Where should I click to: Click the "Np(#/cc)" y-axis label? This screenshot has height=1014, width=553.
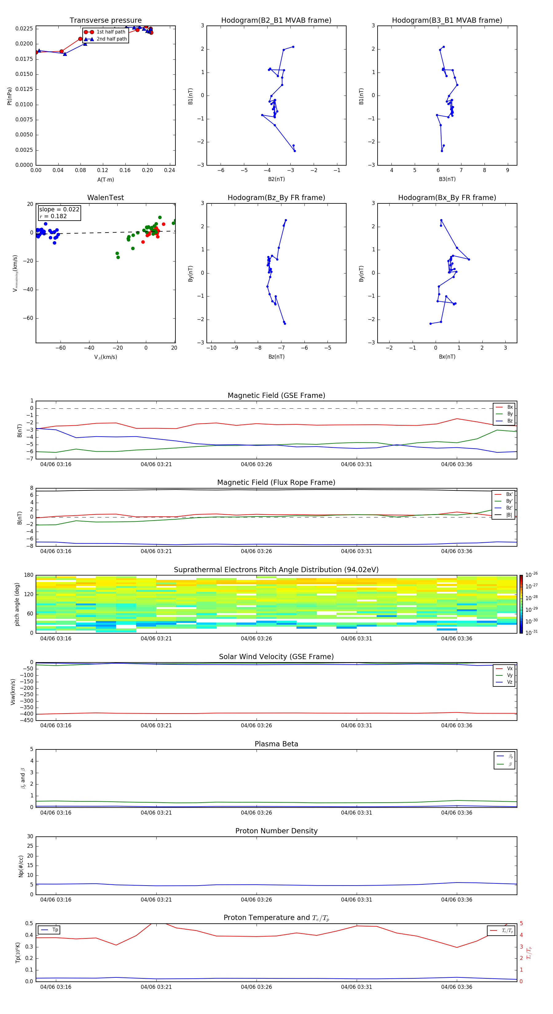[x=21, y=866]
